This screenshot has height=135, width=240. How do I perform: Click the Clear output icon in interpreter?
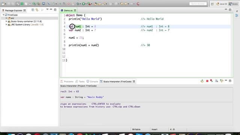(217, 81)
